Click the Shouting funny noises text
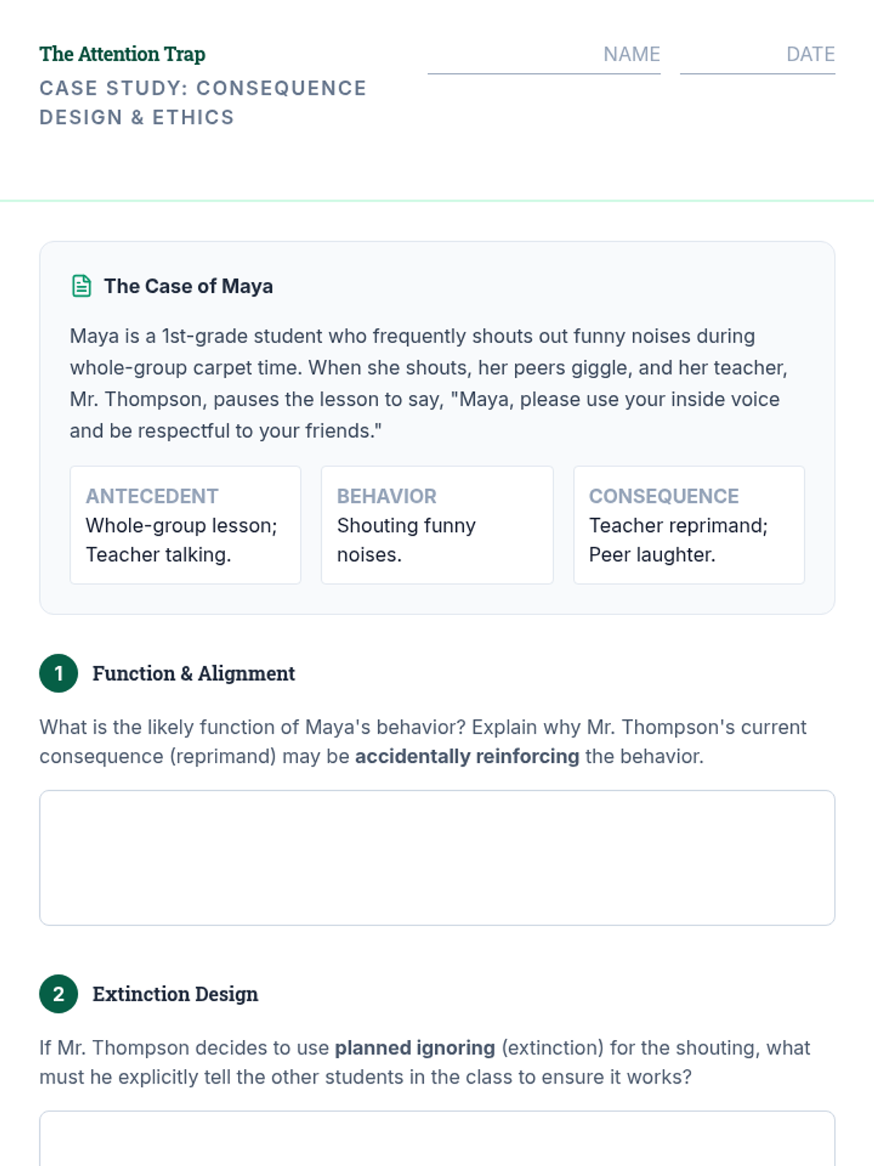874x1166 pixels. tap(406, 540)
